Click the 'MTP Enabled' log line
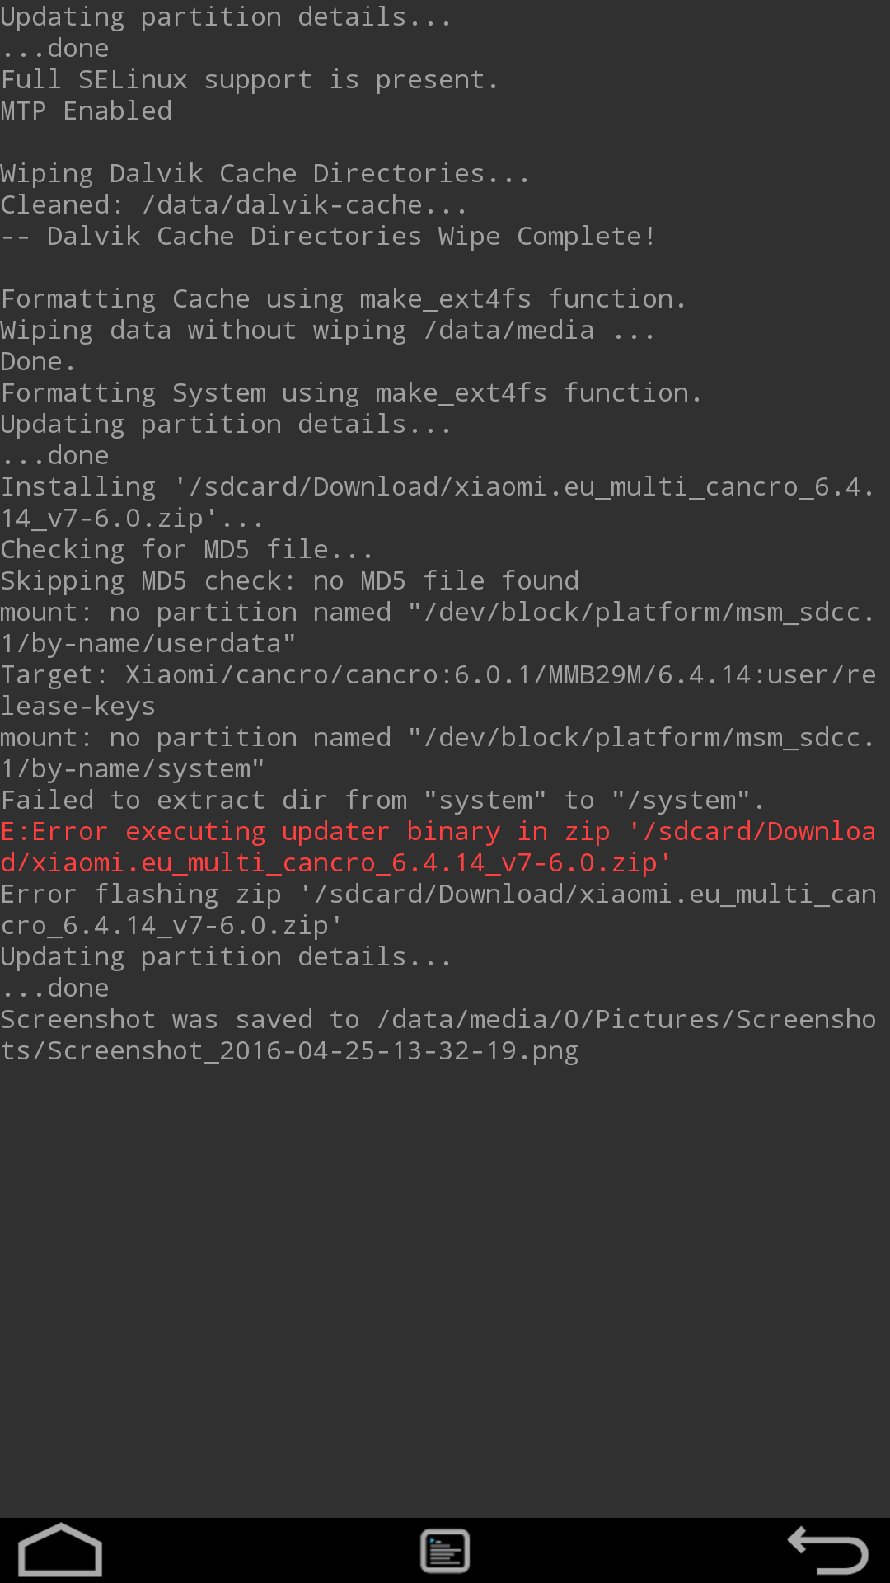 click(87, 111)
